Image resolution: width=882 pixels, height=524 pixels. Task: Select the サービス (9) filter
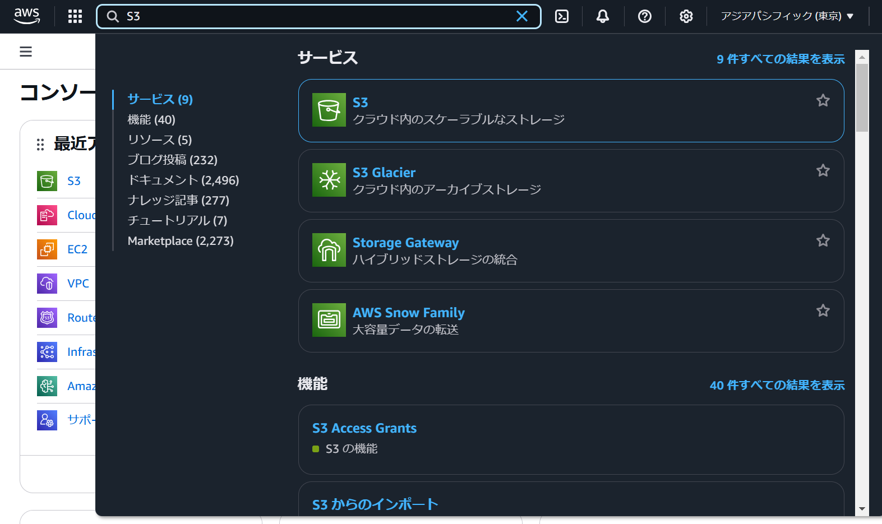pos(160,99)
